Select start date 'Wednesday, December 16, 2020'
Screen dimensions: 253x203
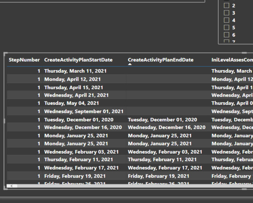(x=83, y=127)
